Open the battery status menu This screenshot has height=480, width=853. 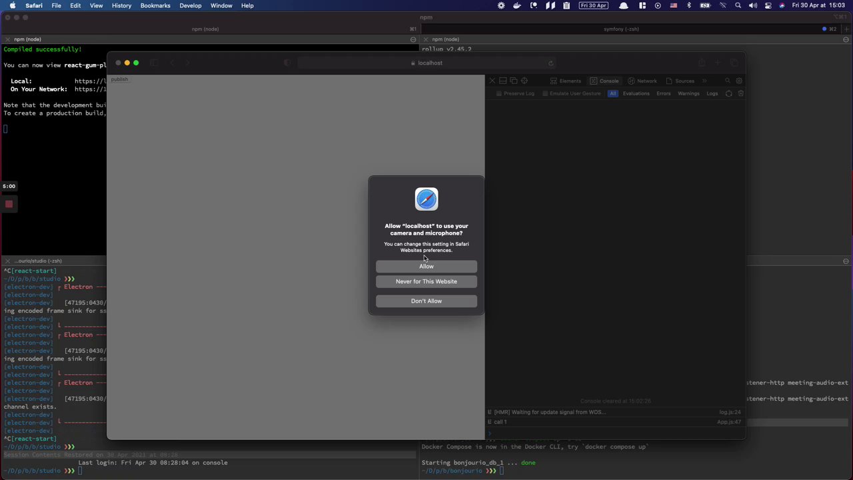tap(706, 5)
